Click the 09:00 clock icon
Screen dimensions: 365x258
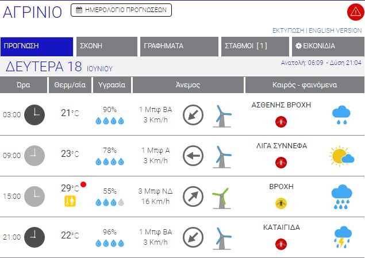[x=34, y=156]
